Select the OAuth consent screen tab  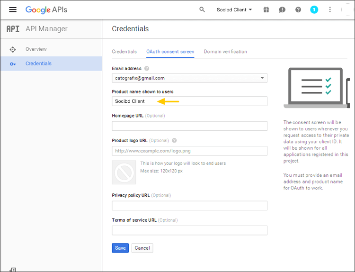coord(170,52)
